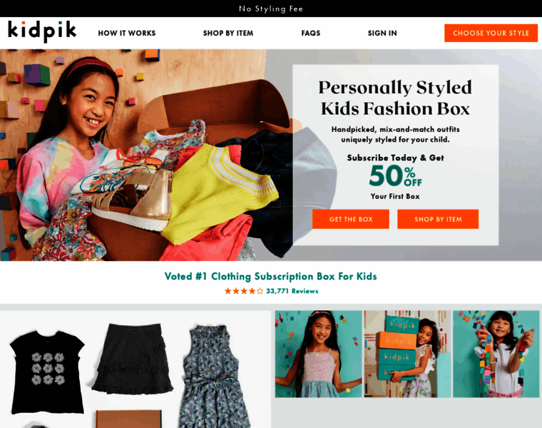This screenshot has height=428, width=542.
Task: Open the 33,771 Reviews link
Action: pos(292,291)
